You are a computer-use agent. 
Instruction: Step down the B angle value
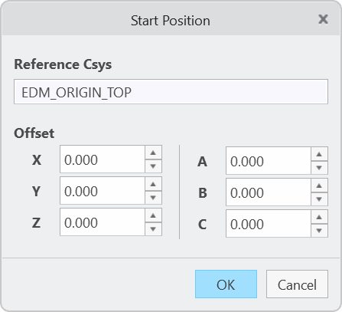[319, 199]
